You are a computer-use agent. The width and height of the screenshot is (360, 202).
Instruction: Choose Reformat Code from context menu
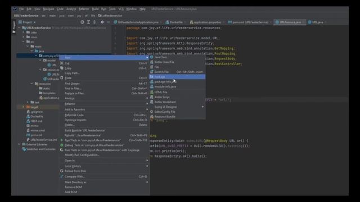point(105,115)
